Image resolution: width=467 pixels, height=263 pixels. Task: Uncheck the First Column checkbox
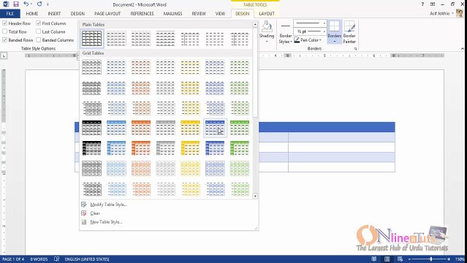click(x=39, y=23)
